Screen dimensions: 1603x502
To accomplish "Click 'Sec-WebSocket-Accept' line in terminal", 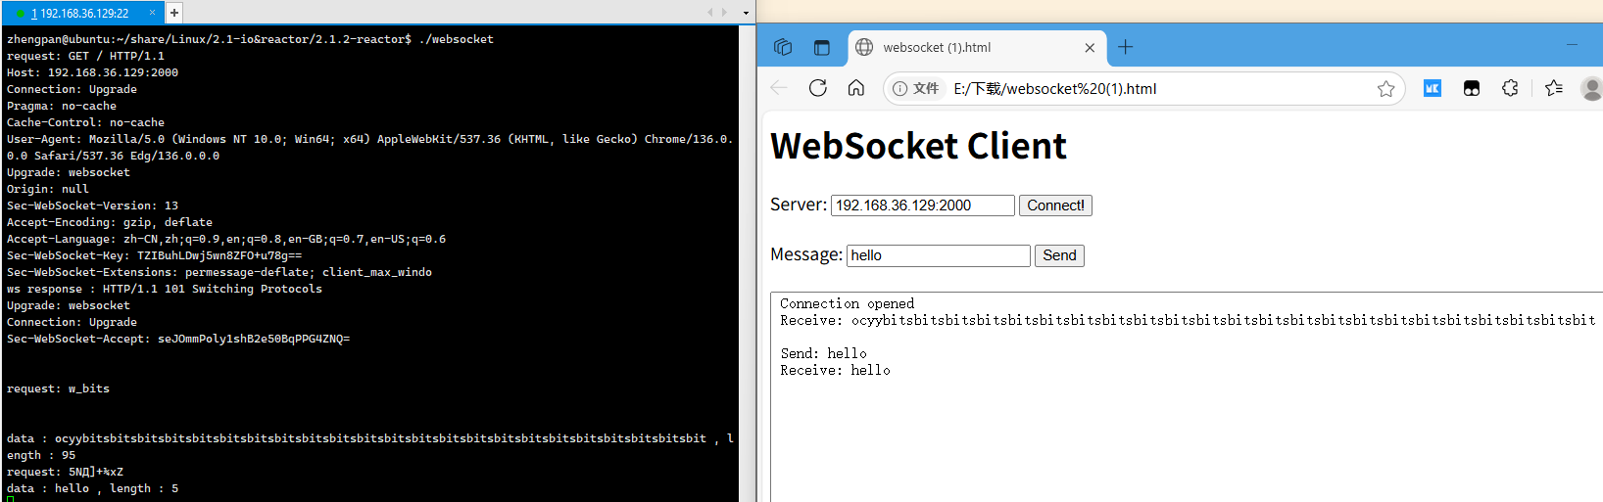I will tap(178, 339).
